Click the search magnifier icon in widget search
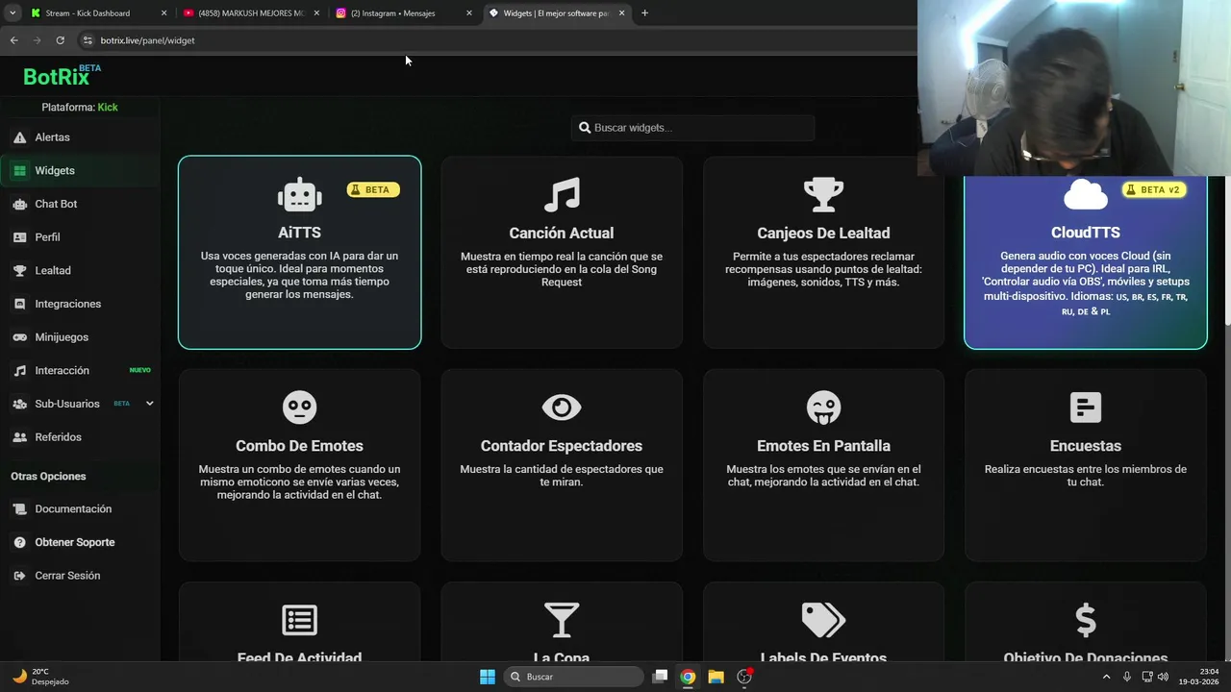Screen dimensions: 1231x692 (584, 128)
